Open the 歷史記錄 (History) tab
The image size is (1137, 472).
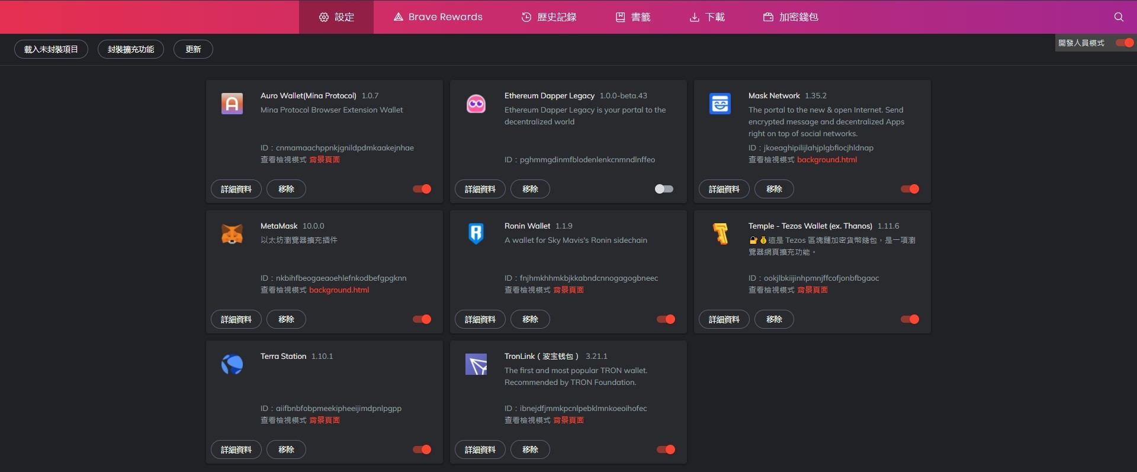tap(549, 17)
